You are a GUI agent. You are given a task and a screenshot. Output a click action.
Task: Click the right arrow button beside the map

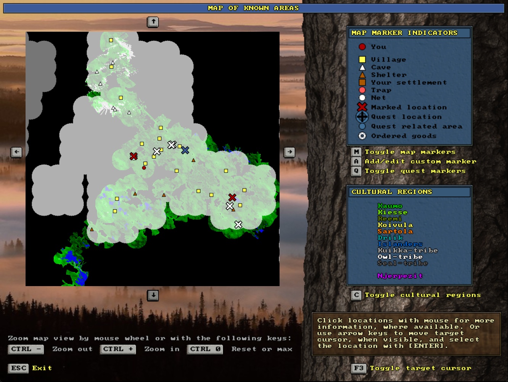coord(289,152)
